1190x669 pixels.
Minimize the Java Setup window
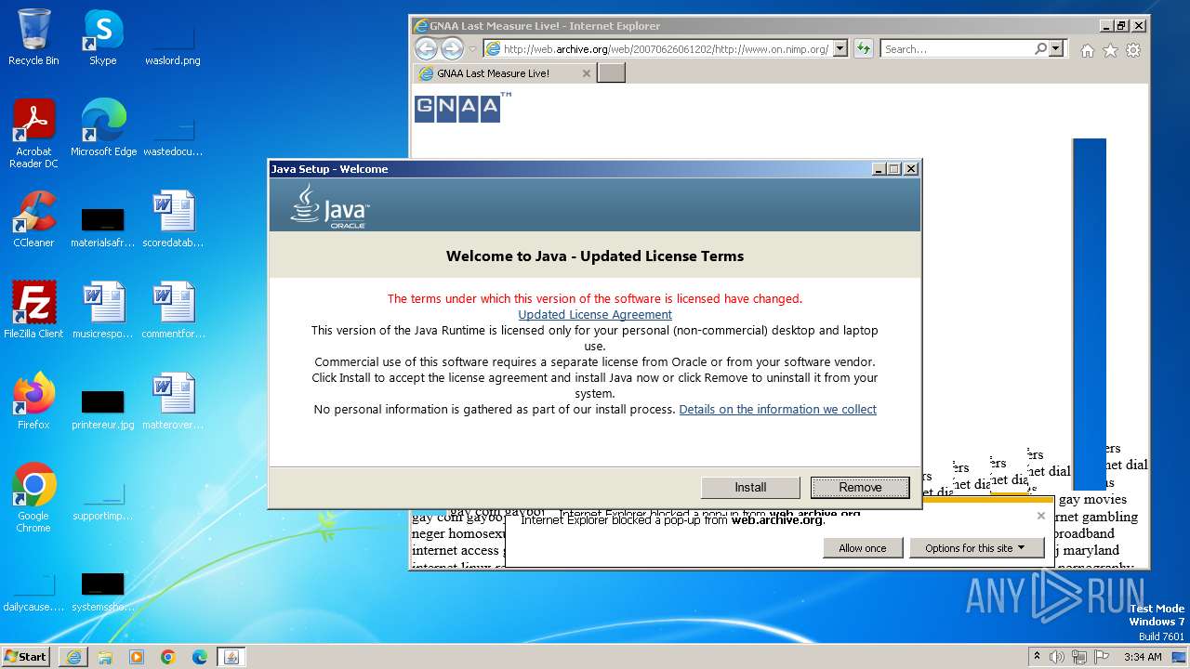click(x=879, y=169)
